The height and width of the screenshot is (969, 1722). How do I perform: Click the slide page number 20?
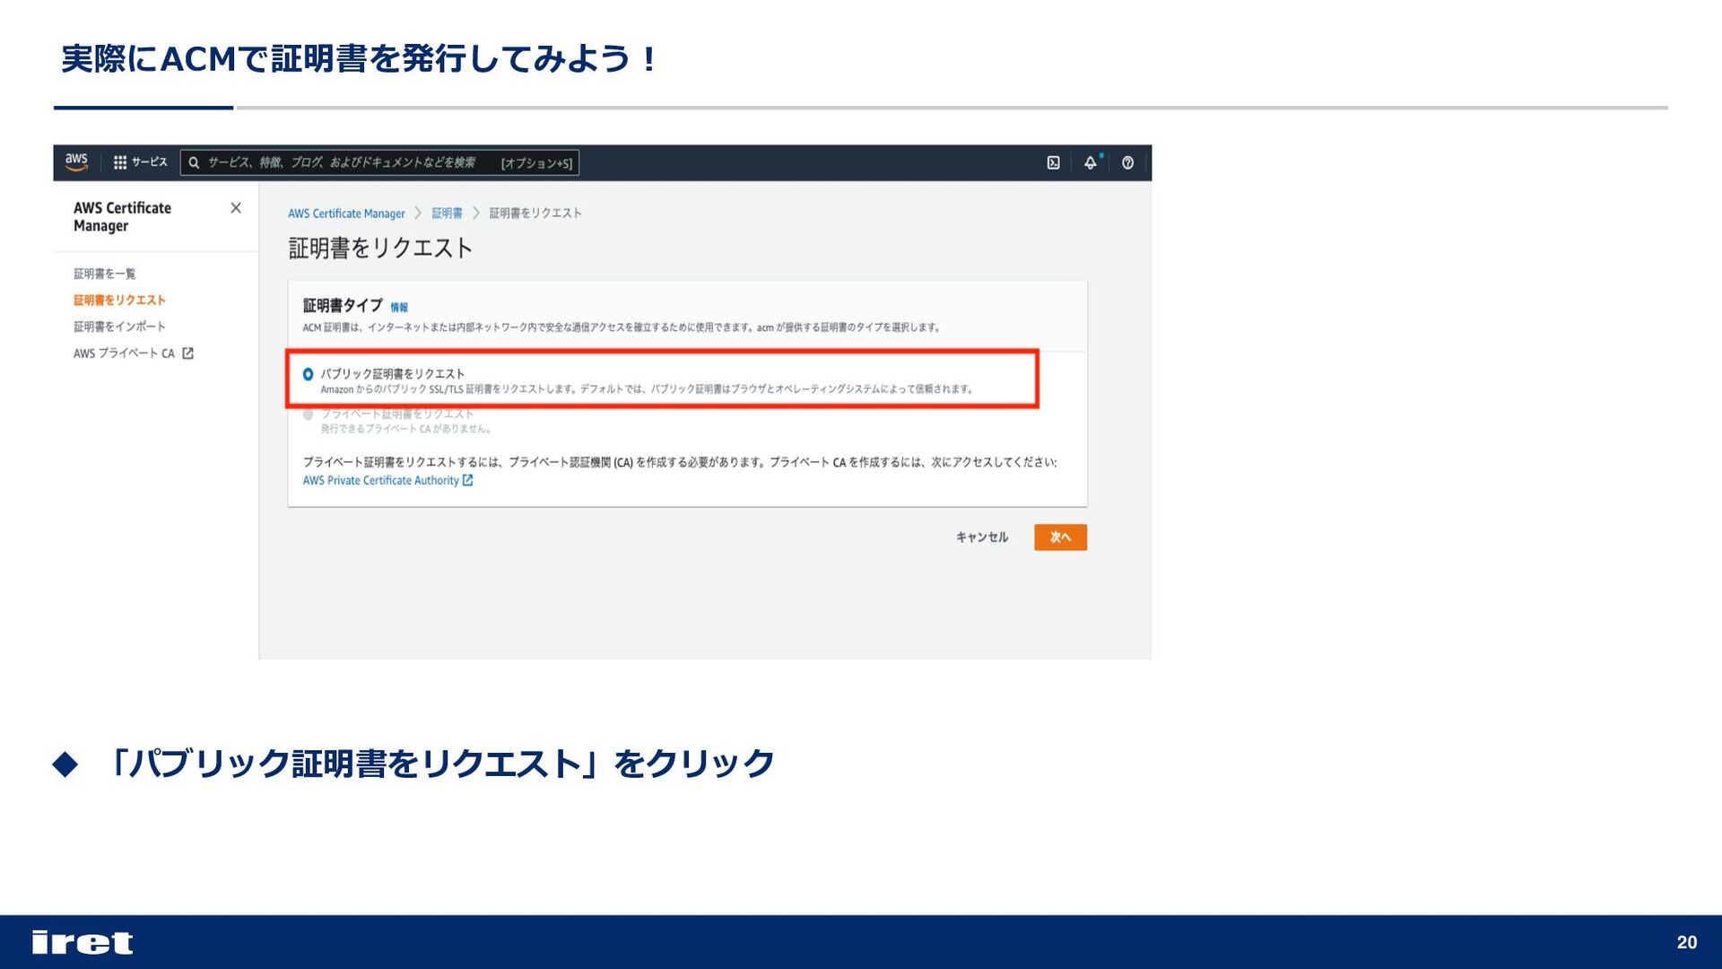pyautogui.click(x=1687, y=942)
